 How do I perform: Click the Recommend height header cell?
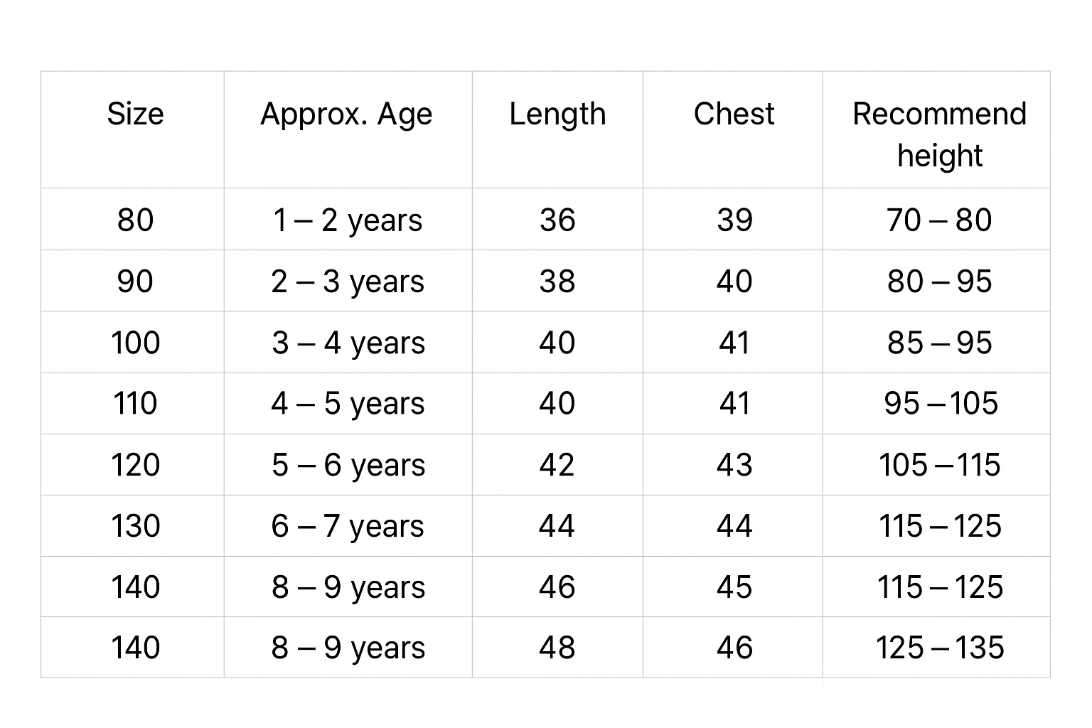pos(939,134)
